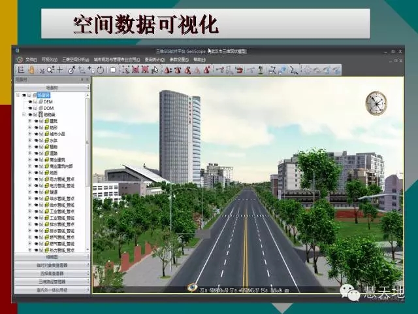The width and height of the screenshot is (418, 314).
Task: Click the clock widget in 3D view
Action: 376,103
